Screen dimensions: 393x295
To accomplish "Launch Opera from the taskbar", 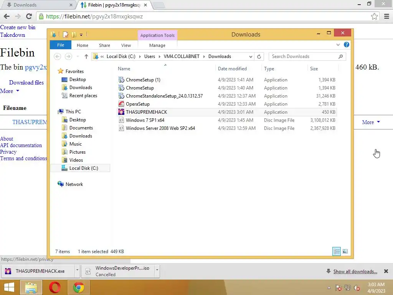I will pos(54,287).
